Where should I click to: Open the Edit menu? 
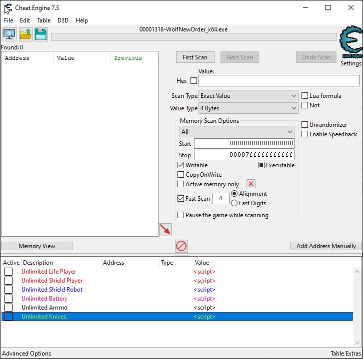click(25, 20)
